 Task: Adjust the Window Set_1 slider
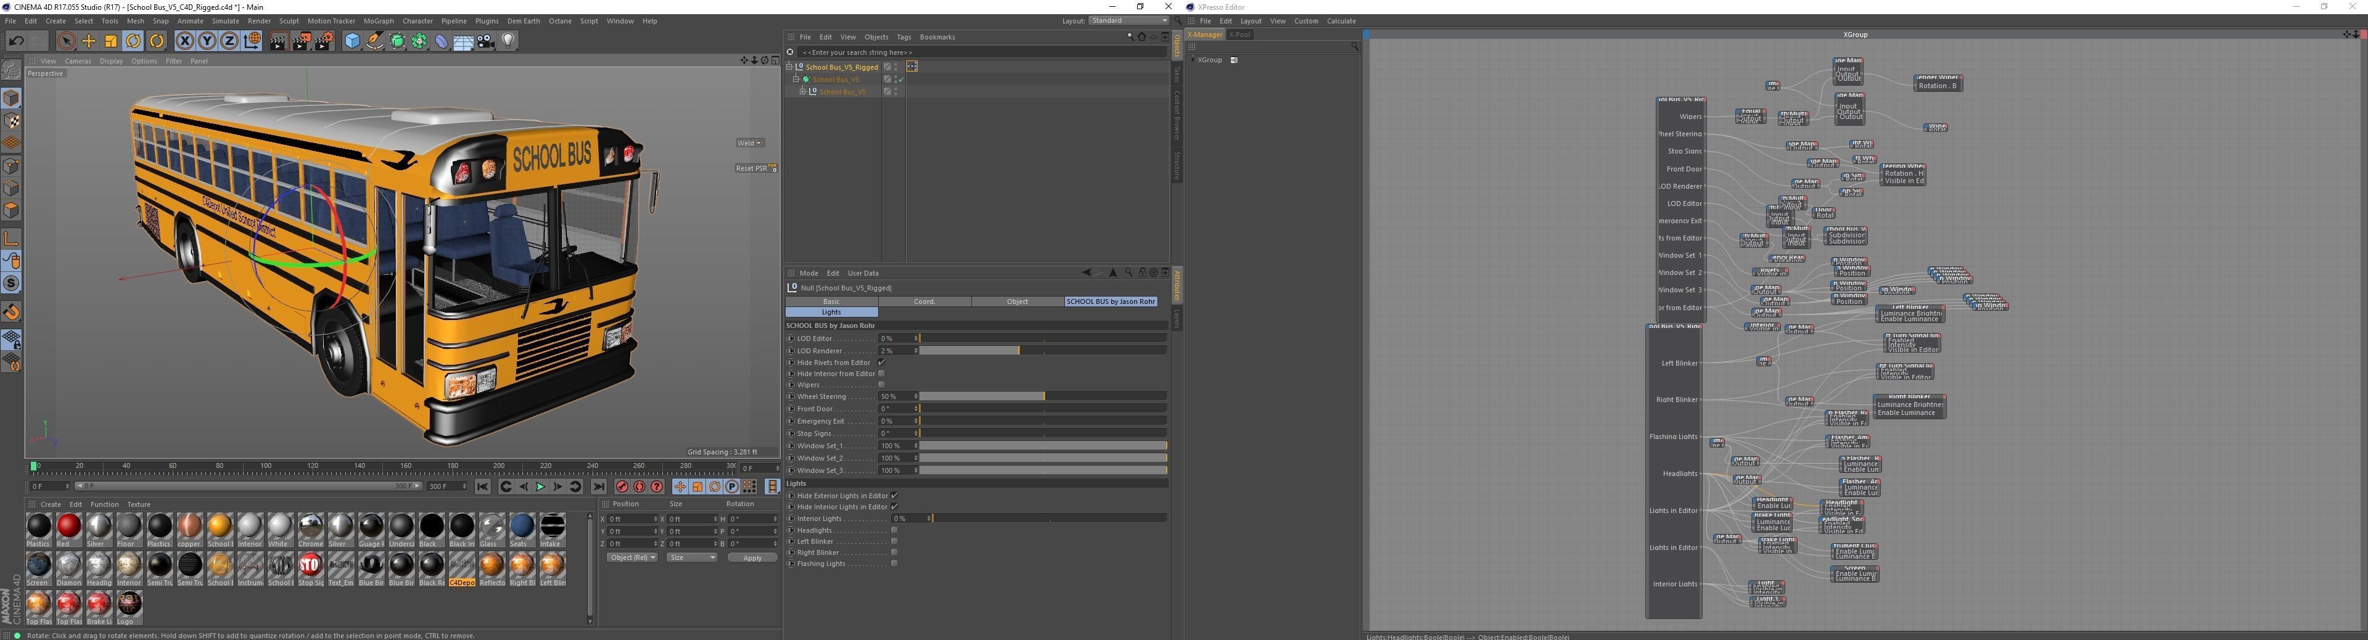[x=1042, y=446]
